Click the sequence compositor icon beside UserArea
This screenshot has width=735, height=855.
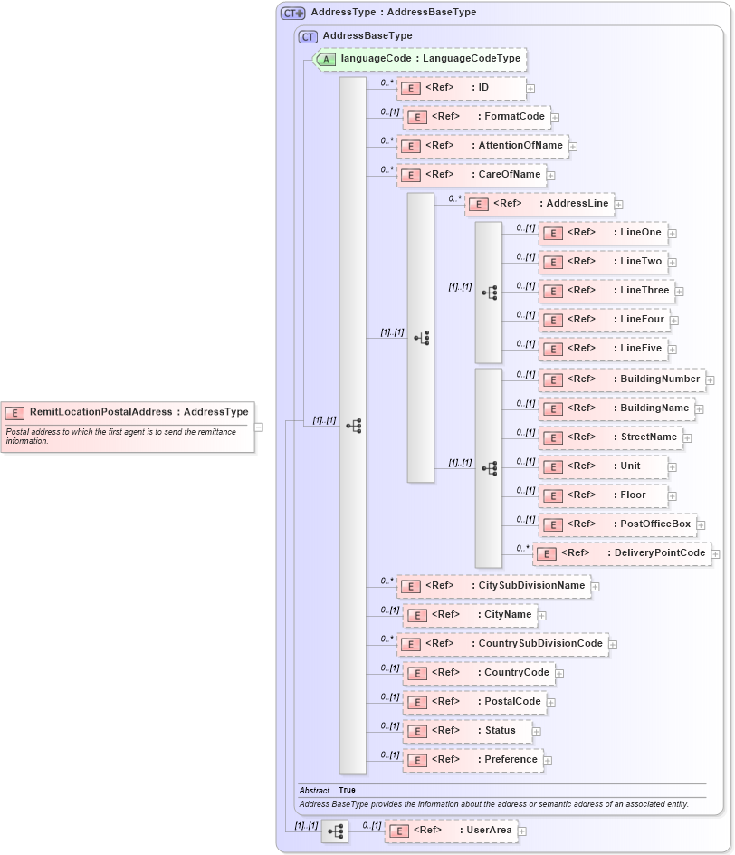click(x=336, y=830)
